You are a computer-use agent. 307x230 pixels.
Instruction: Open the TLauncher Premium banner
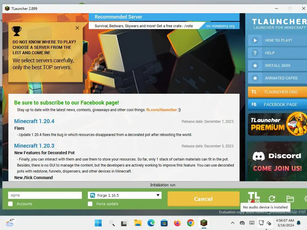coord(277,124)
